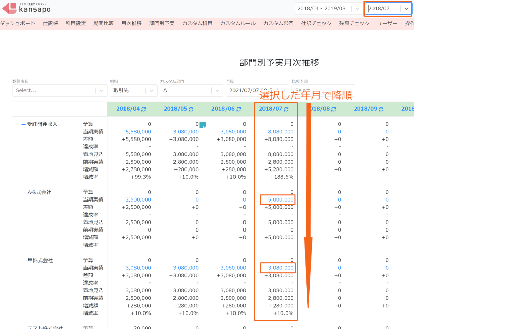Go to 部門別予実 menu item
519x329 pixels.
[162, 23]
